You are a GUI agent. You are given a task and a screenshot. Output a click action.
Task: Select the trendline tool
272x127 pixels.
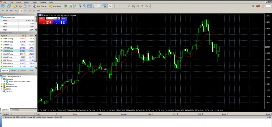129,6
